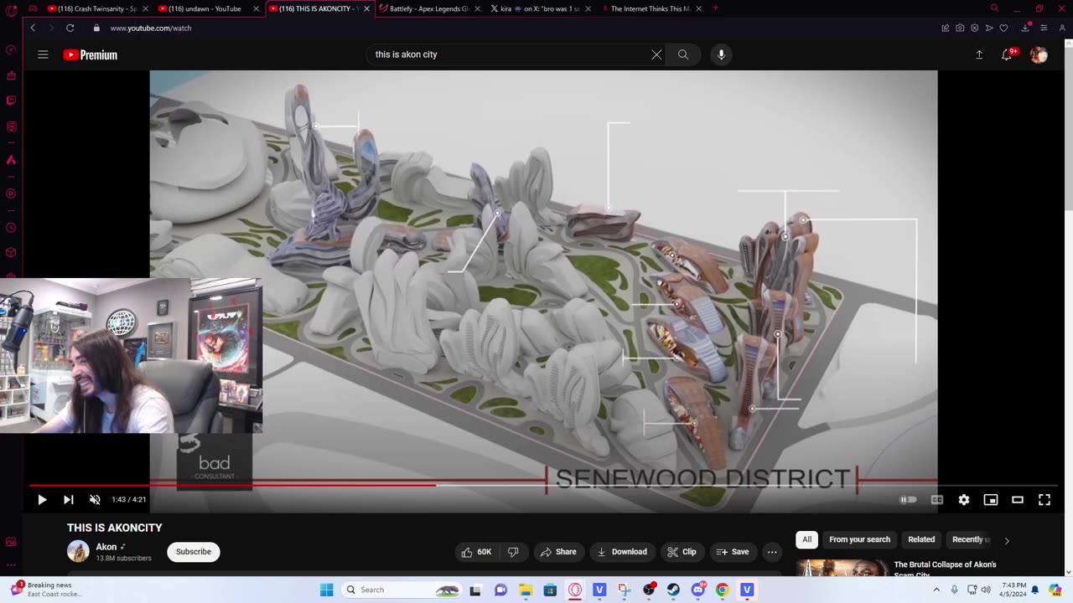Select the Related chip
This screenshot has height=603, width=1073.
(x=921, y=539)
